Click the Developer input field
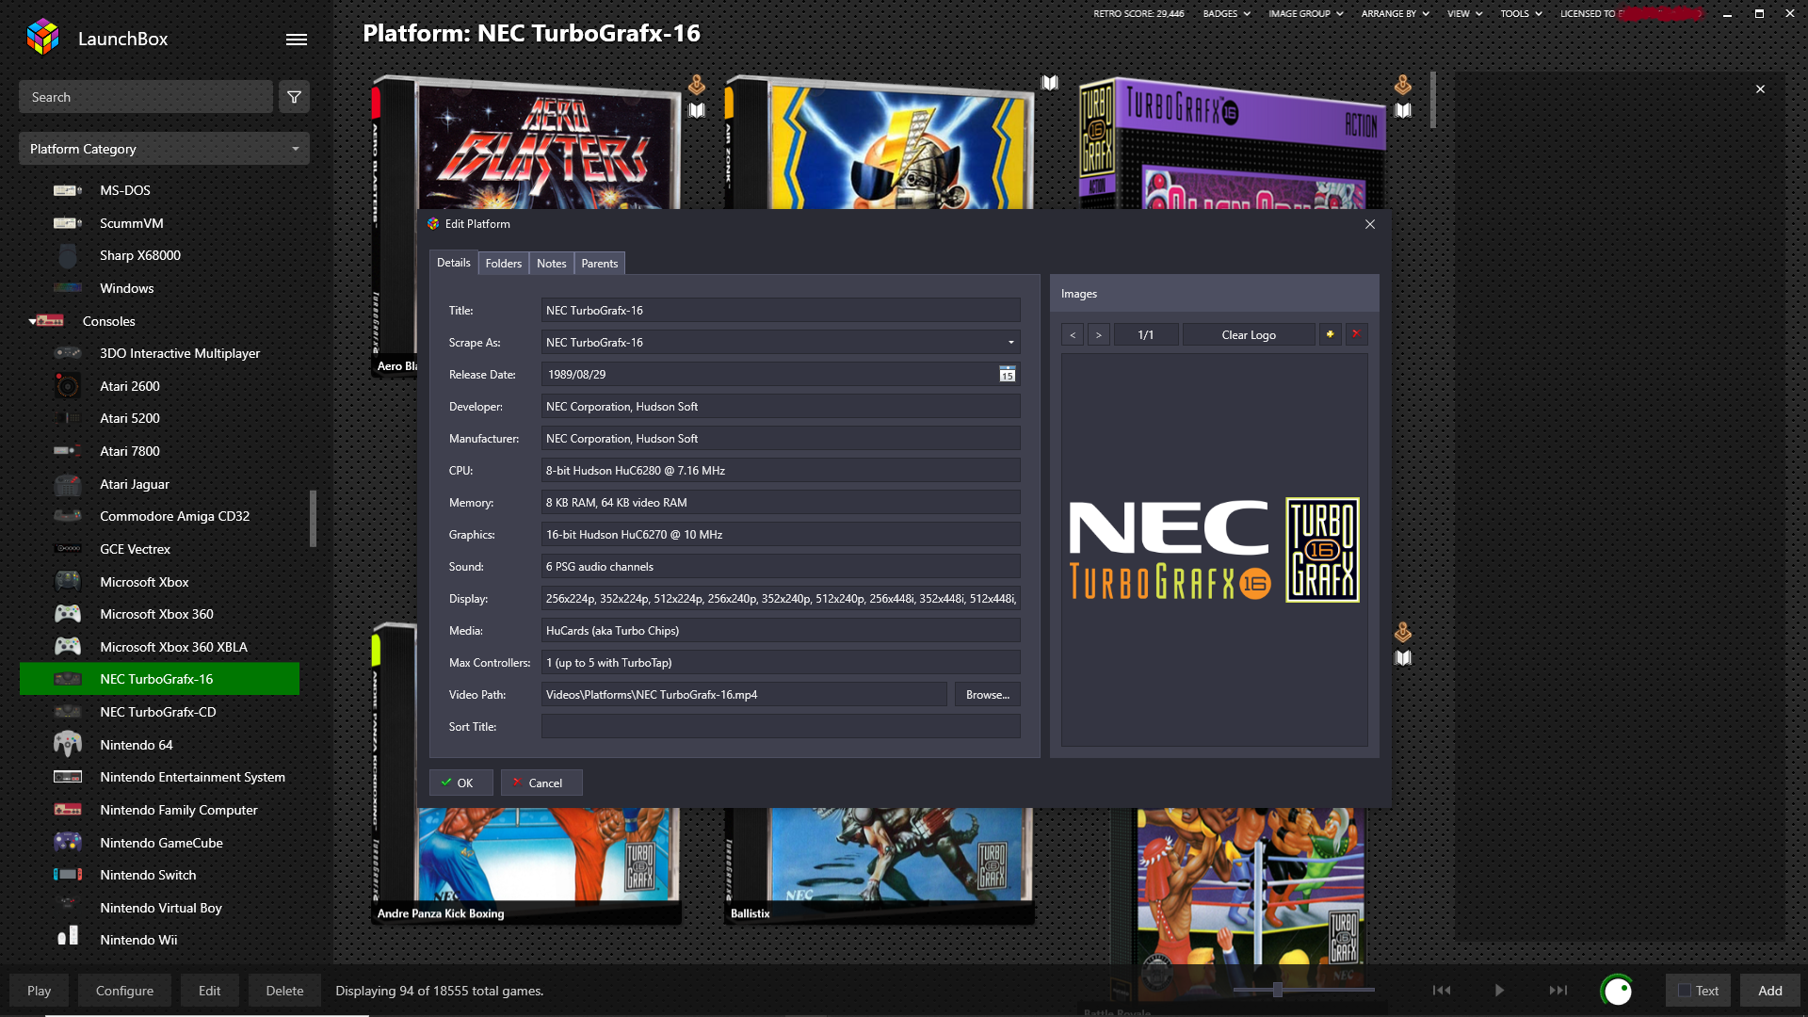The width and height of the screenshot is (1808, 1017). point(781,407)
